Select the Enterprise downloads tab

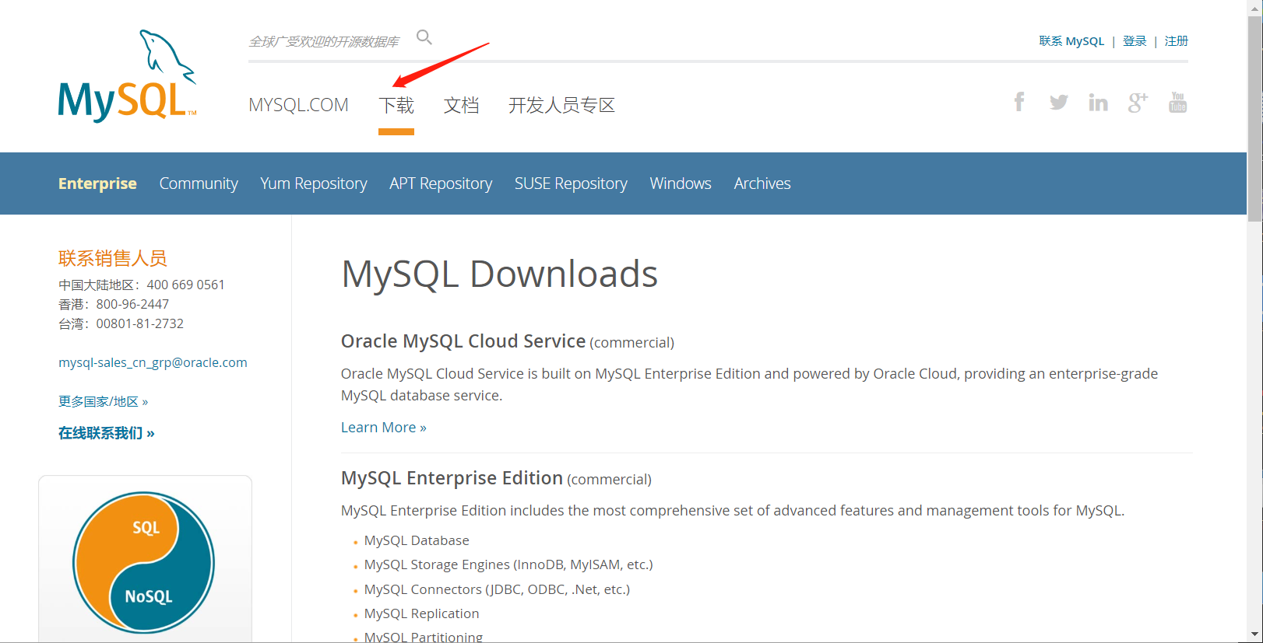[x=97, y=183]
